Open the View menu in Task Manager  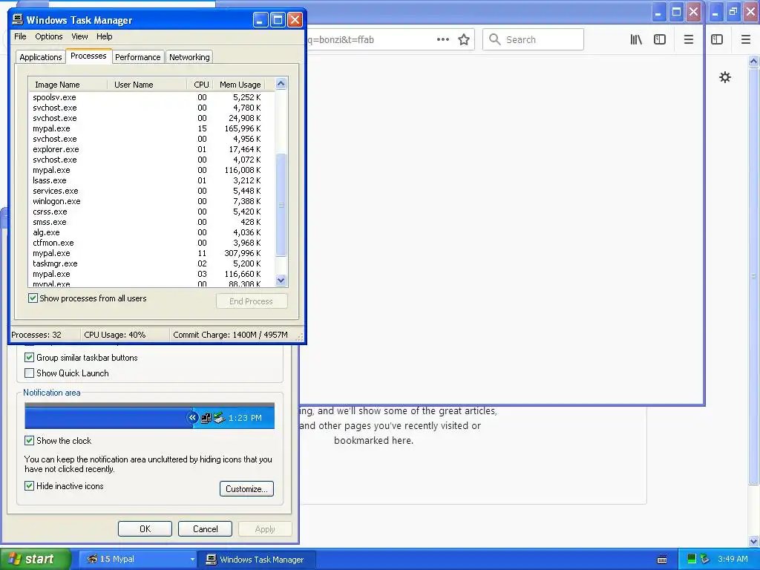click(x=79, y=36)
